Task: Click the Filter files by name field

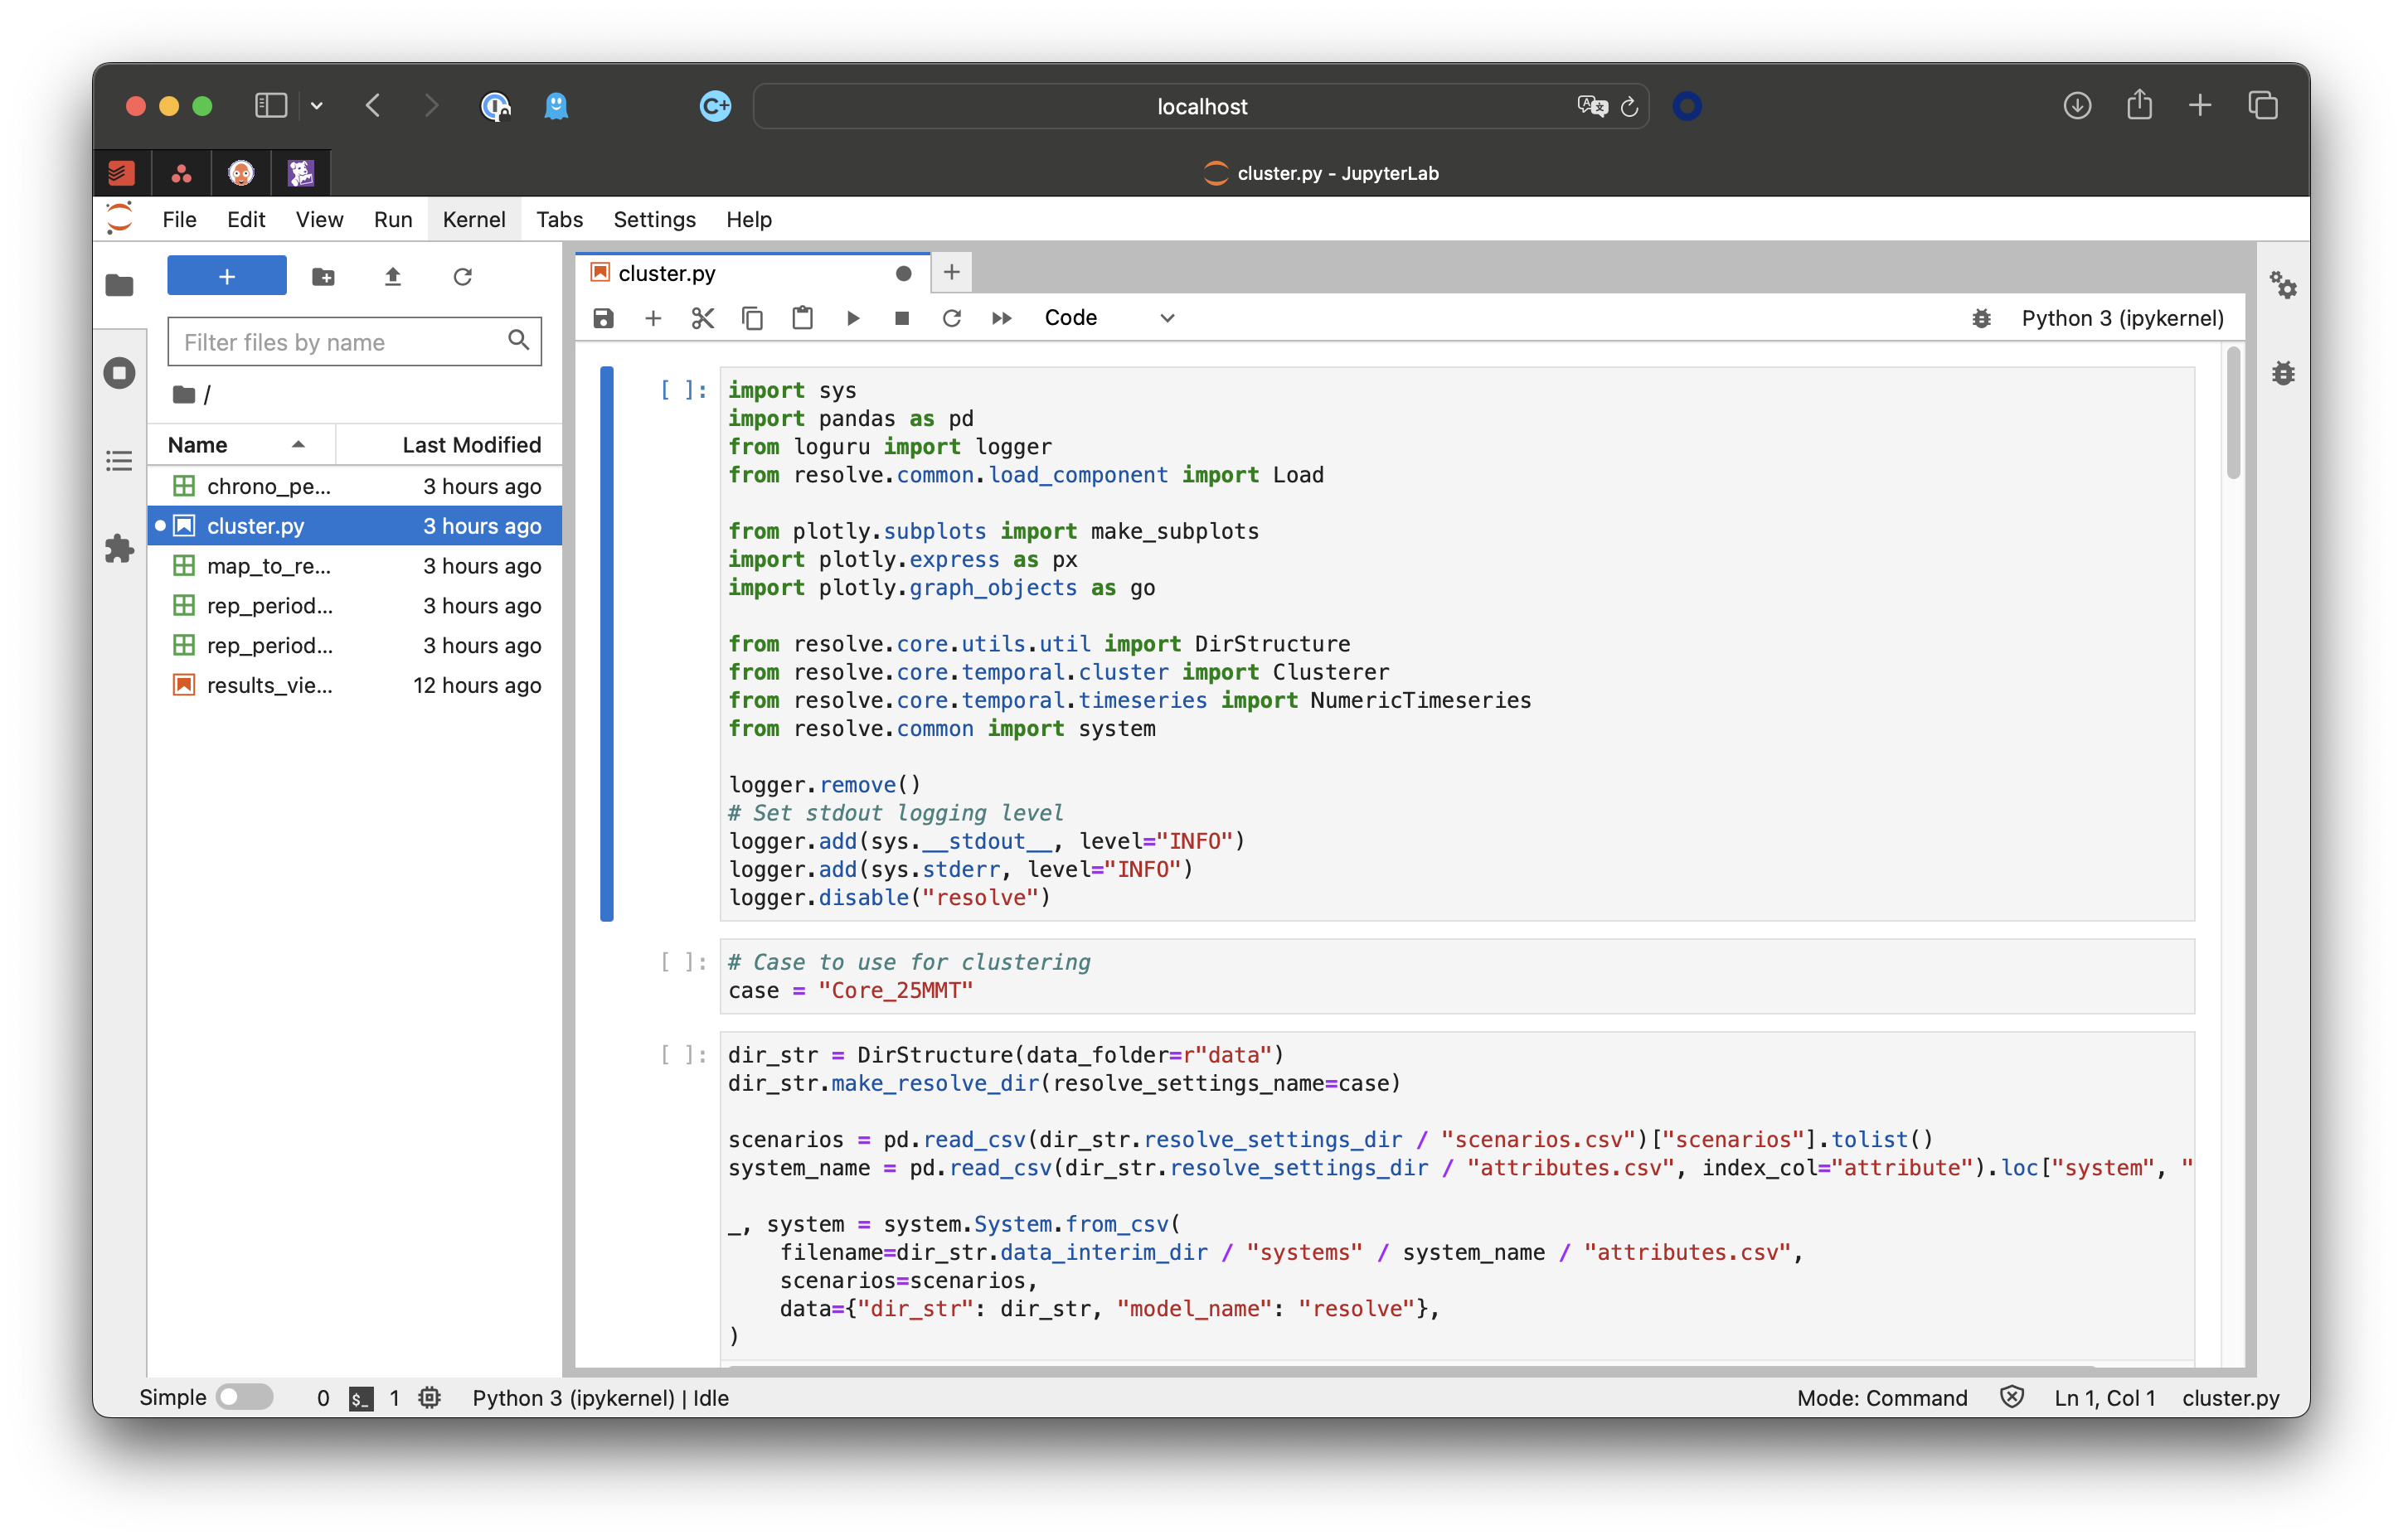Action: coord(340,342)
